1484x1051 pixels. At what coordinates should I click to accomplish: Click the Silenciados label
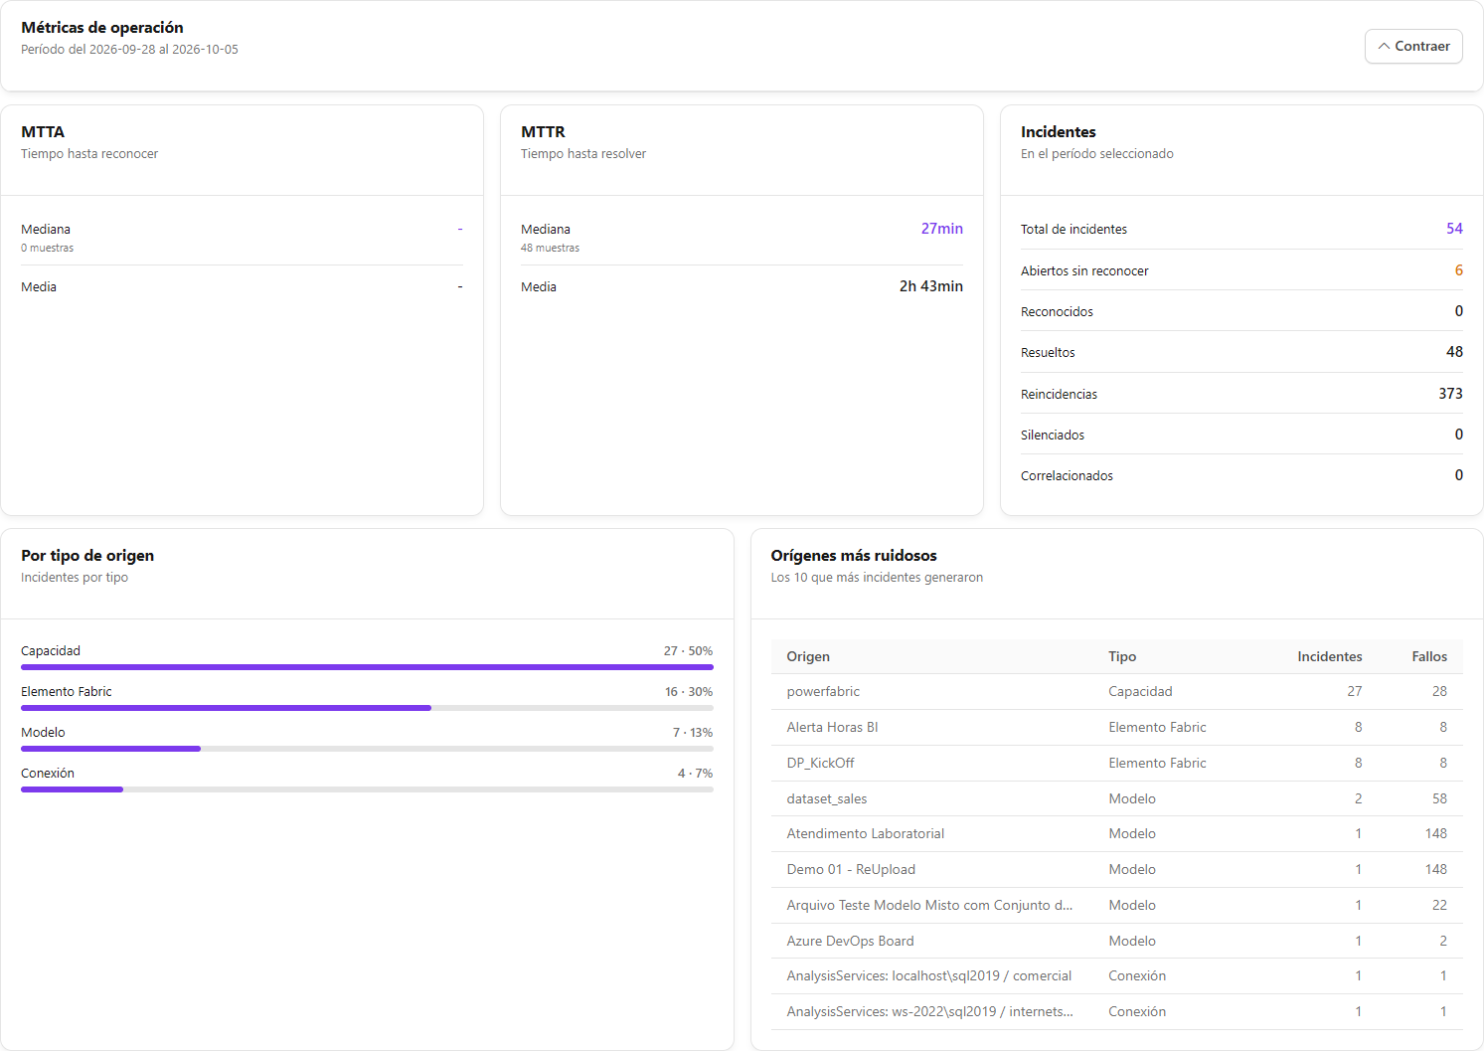(x=1053, y=436)
